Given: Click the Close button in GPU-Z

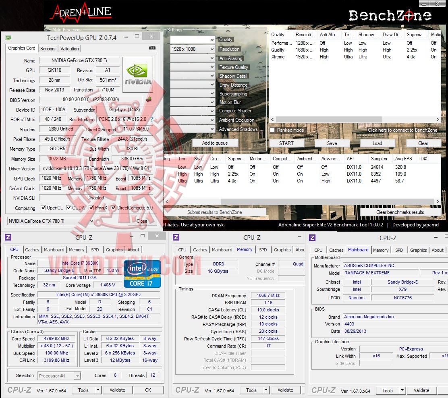Looking at the screenshot, I should click(142, 221).
